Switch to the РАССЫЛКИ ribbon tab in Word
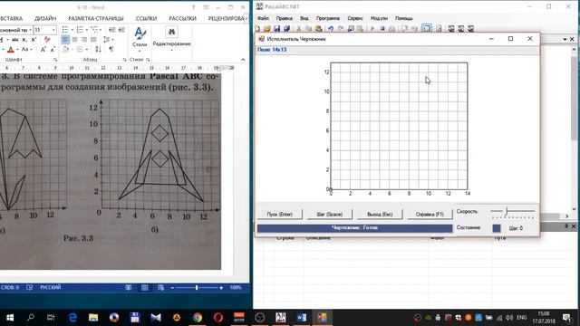 182,18
